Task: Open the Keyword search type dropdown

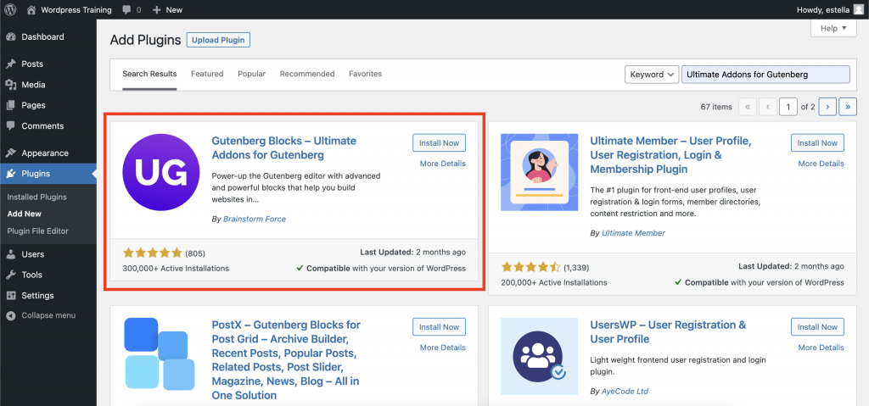Action: pyautogui.click(x=652, y=75)
